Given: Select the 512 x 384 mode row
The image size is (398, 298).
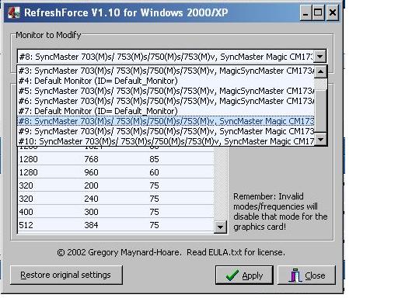Looking at the screenshot, I should 116,225.
